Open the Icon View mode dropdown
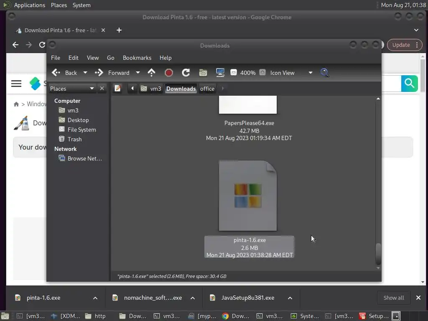The height and width of the screenshot is (321, 428). click(291, 73)
